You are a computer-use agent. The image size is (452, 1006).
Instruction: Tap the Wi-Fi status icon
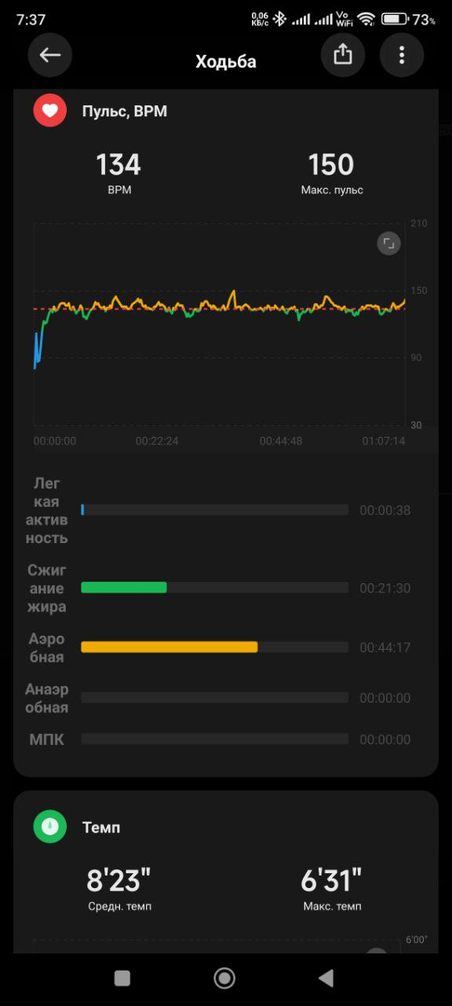366,19
